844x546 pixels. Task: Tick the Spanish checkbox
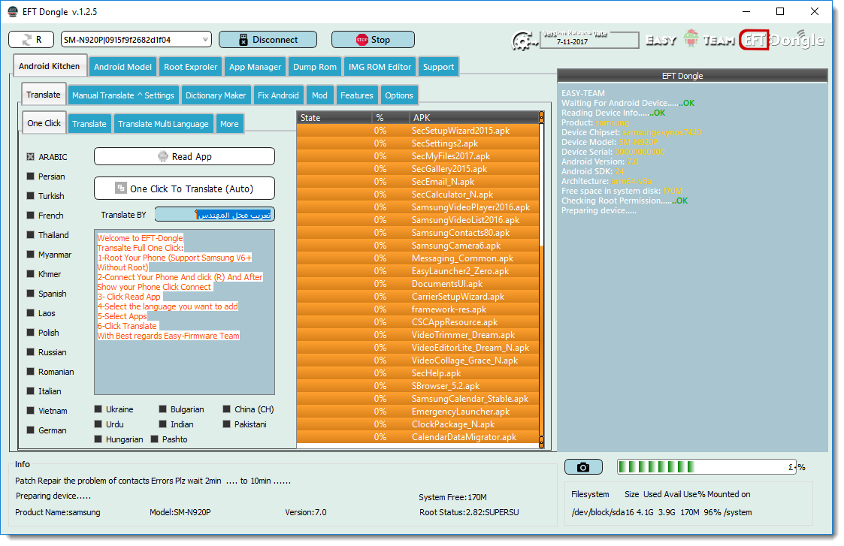31,294
